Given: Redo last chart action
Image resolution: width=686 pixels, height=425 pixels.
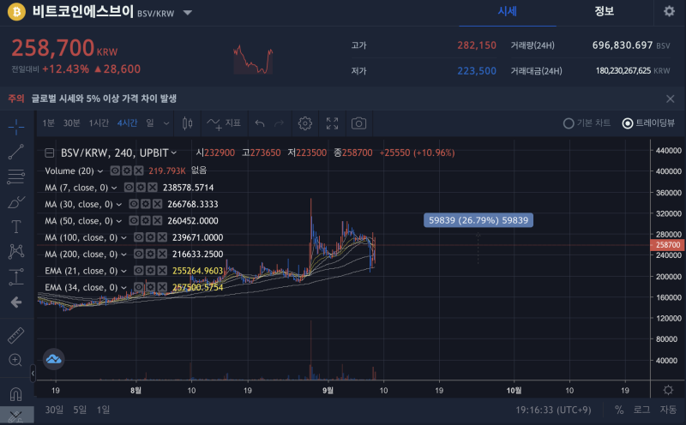Looking at the screenshot, I should 280,123.
